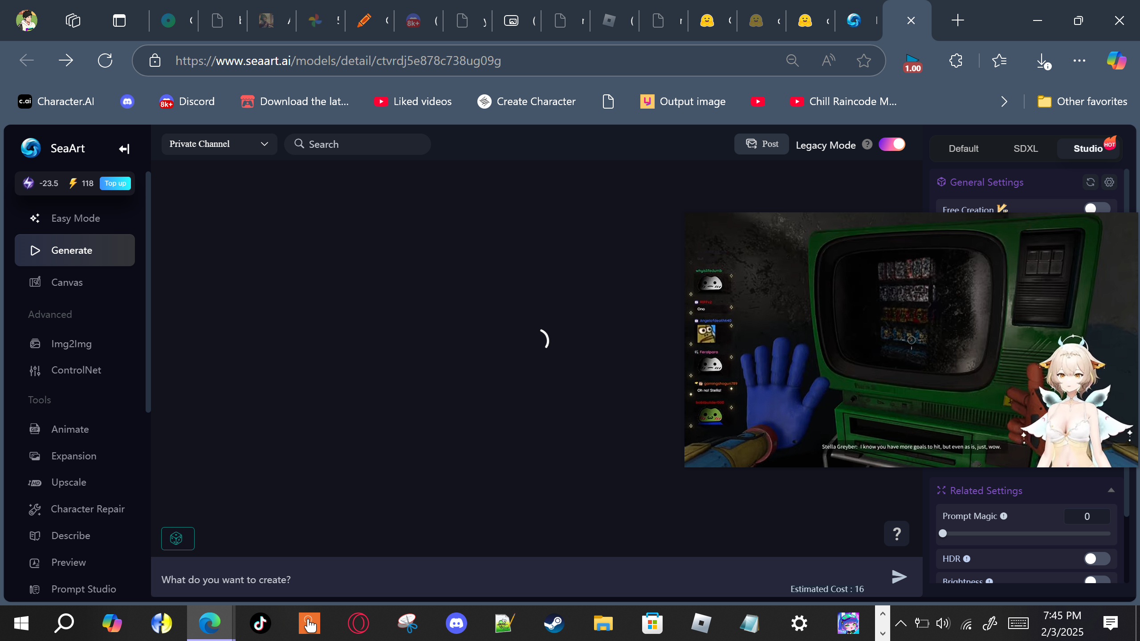Switch to the Studio tab
Screen dimensions: 1140x641
tap(1088, 148)
